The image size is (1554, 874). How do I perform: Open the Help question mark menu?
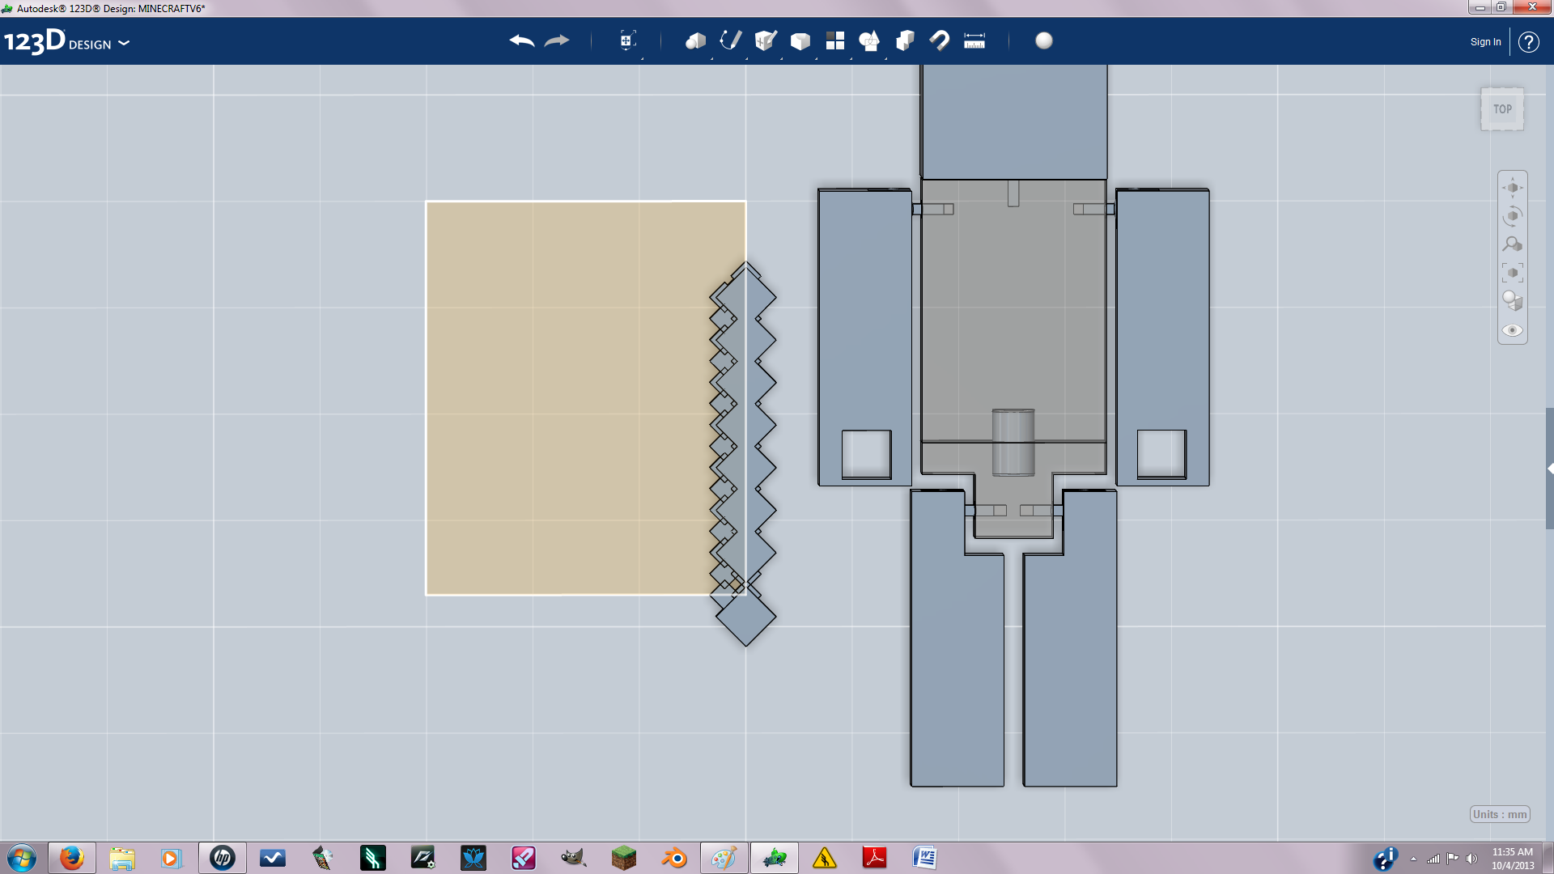1528,42
